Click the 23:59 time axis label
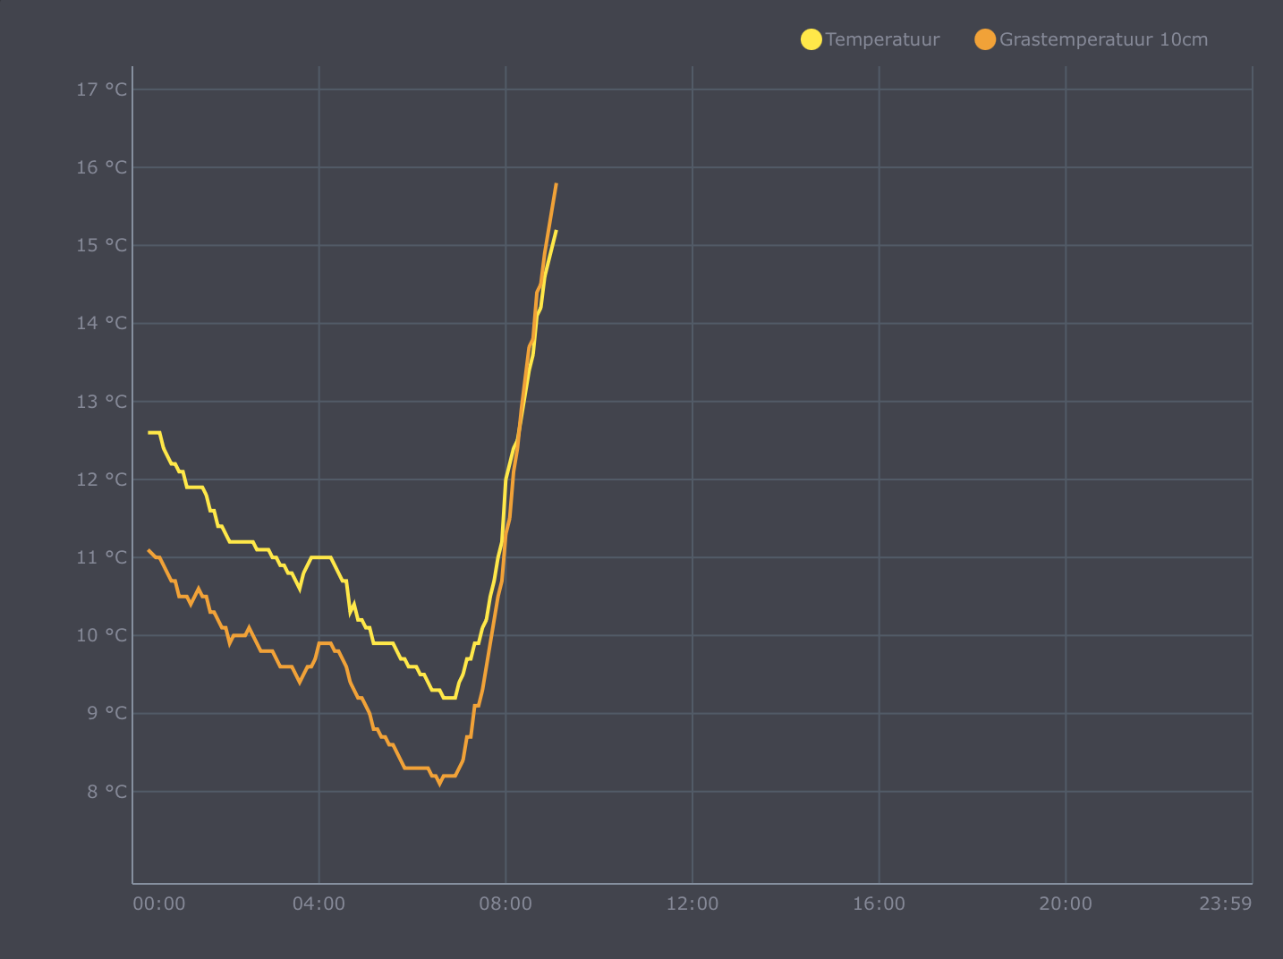This screenshot has height=959, width=1283. point(1226,904)
